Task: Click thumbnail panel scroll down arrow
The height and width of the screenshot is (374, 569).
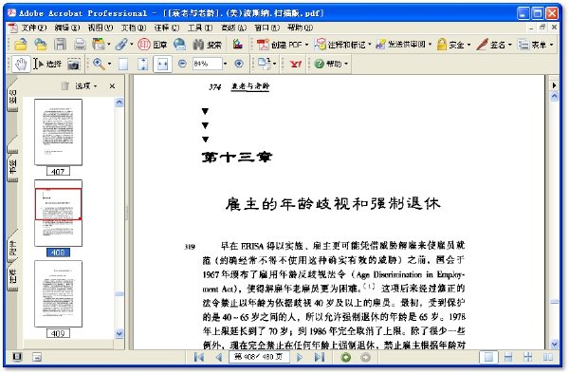Action: (119, 333)
